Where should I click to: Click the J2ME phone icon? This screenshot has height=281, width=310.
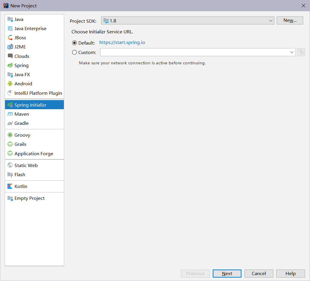[x=10, y=47]
